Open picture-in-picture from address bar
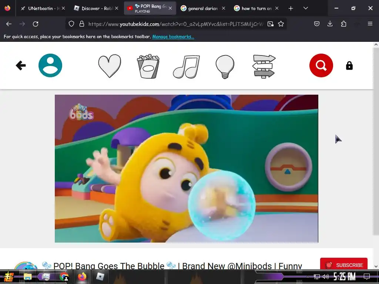This screenshot has height=284, width=379. coord(271,24)
